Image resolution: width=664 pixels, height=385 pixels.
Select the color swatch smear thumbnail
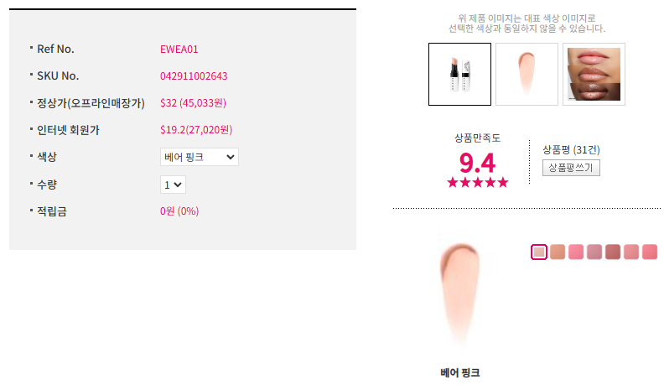pos(527,74)
